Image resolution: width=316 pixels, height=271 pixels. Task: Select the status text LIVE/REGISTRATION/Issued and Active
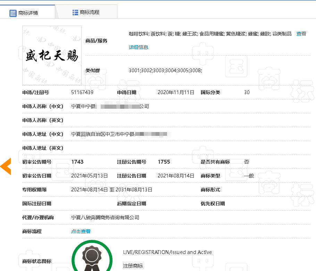point(167,252)
